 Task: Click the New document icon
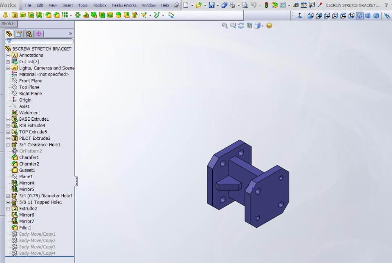point(186,5)
